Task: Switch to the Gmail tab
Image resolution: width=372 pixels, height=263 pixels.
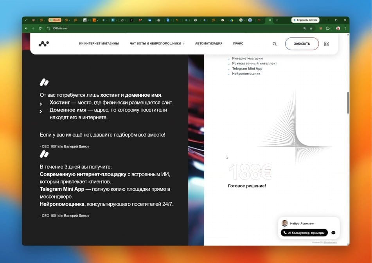Action: (140, 20)
